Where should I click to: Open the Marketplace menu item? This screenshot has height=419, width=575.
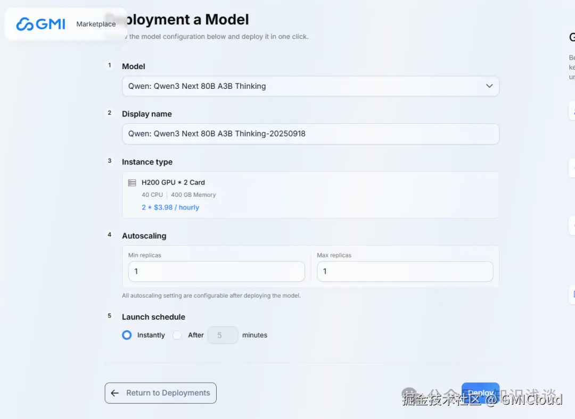click(x=96, y=24)
